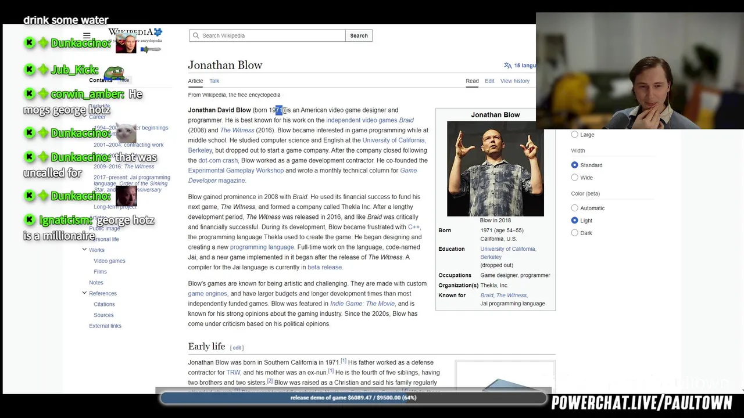
Task: Click the webcam video of the streamer
Action: coord(640,71)
